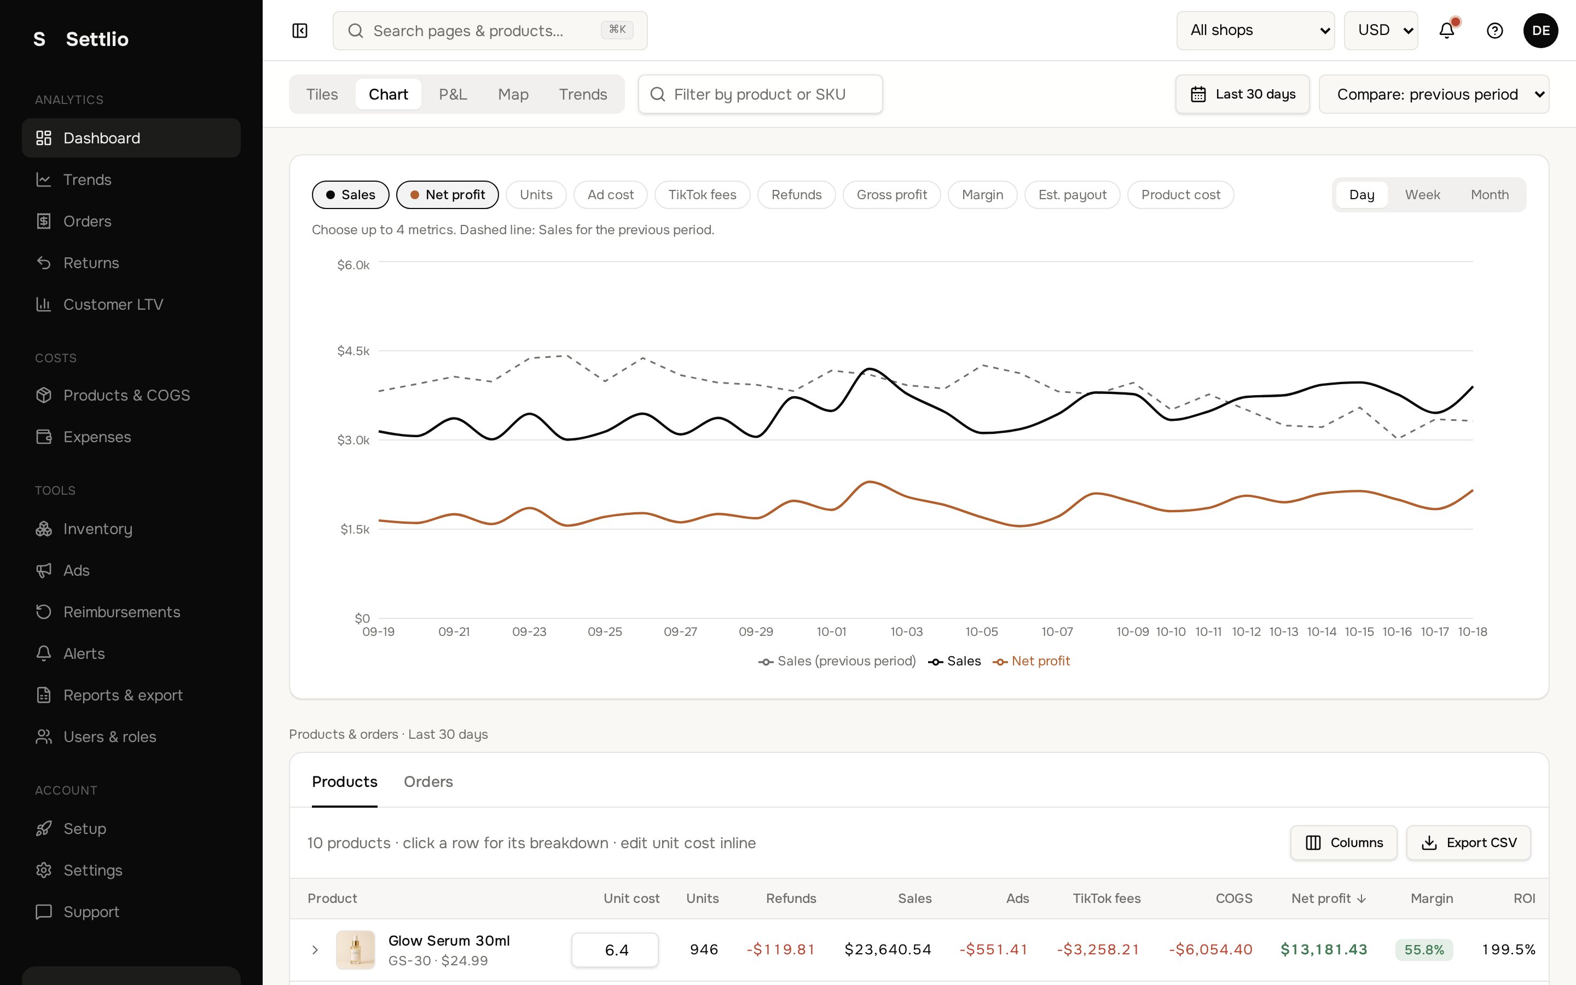Viewport: 1576px width, 985px height.
Task: Click the Net profit sort arrow icon
Action: [1361, 899]
